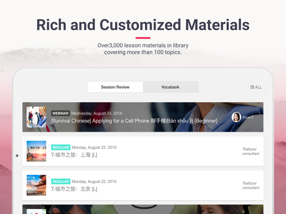Click Monday, August 22, 2016 on 上海 row
This screenshot has height=214, width=286.
[x=94, y=148]
